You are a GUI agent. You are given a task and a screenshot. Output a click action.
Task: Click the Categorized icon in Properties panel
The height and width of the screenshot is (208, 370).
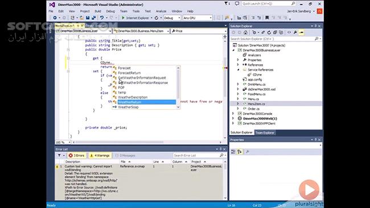(233, 152)
